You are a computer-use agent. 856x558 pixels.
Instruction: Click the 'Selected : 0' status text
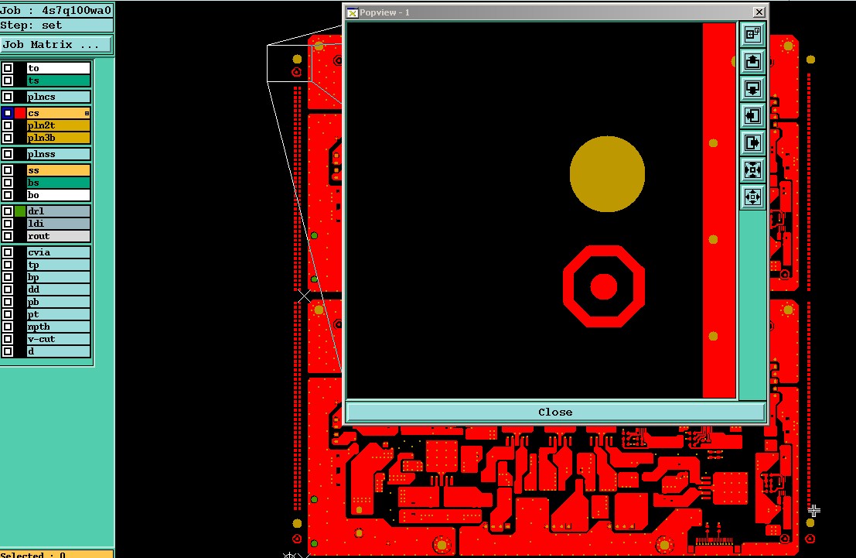[x=32, y=555]
